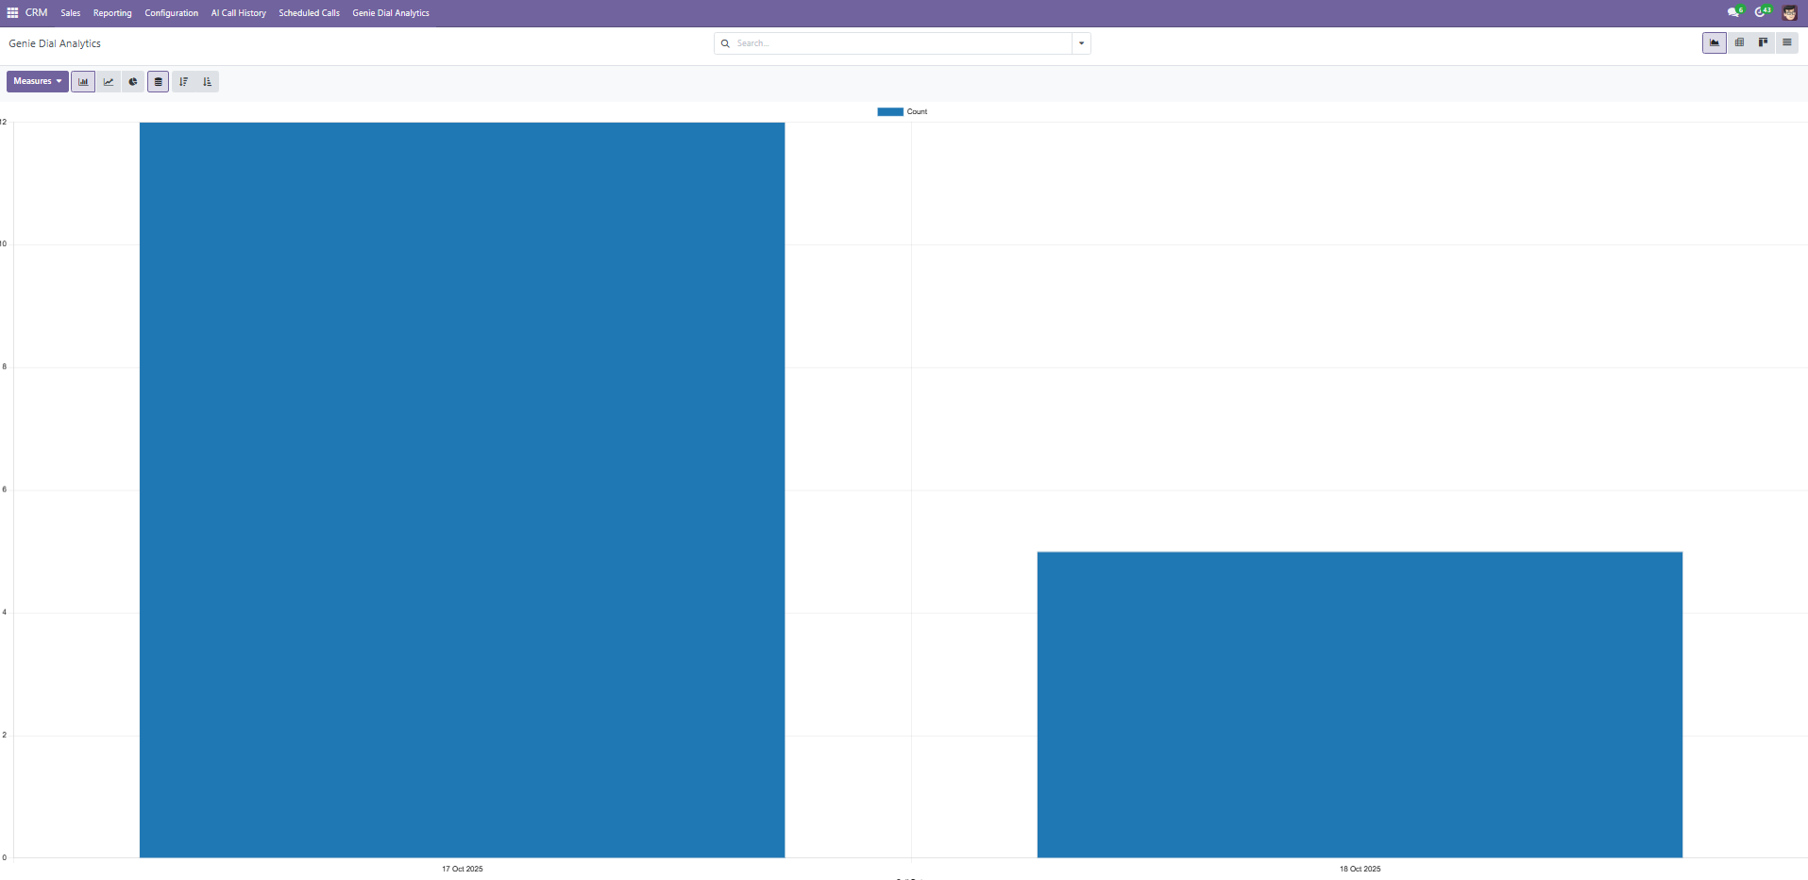The height and width of the screenshot is (880, 1808).
Task: Open the Sales menu
Action: coord(71,13)
